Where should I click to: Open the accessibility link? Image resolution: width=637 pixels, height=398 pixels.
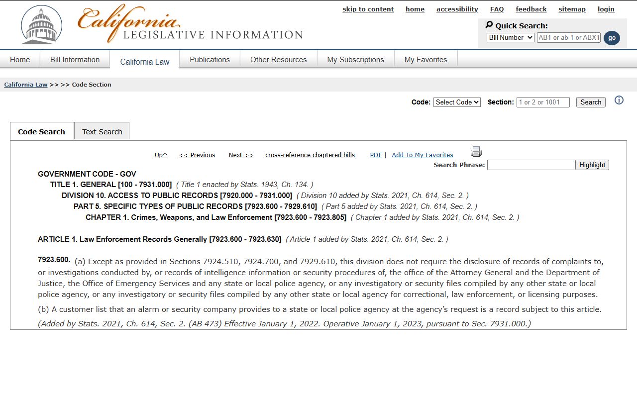point(457,9)
